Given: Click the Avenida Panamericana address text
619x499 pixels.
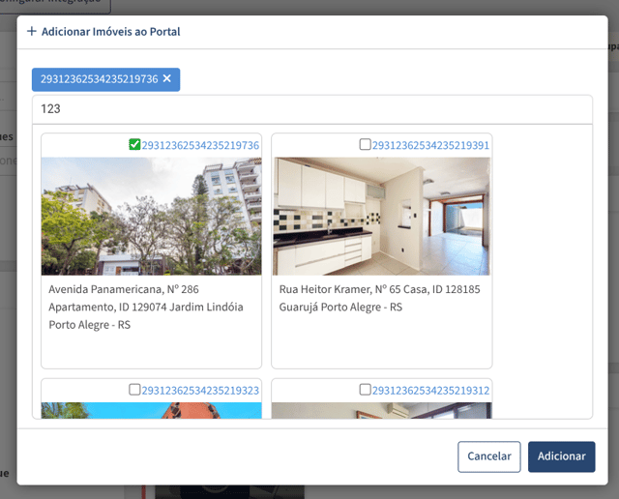Looking at the screenshot, I should (x=146, y=308).
